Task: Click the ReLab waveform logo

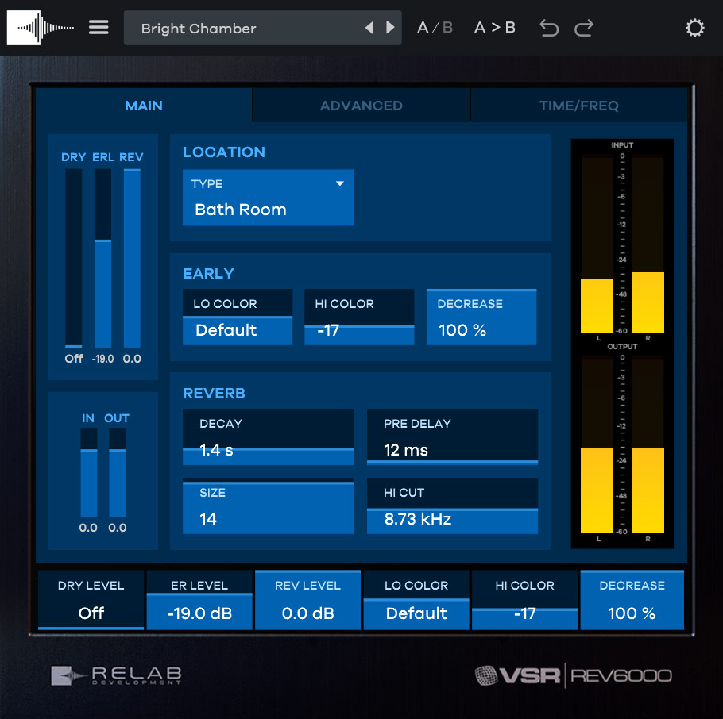Action: [40, 27]
